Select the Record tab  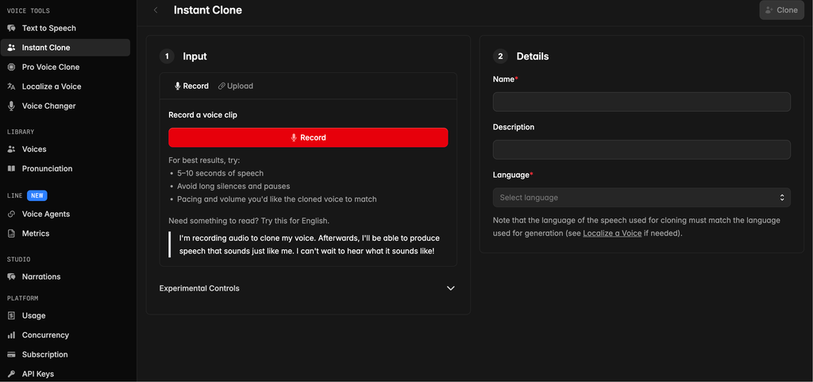[x=191, y=86]
